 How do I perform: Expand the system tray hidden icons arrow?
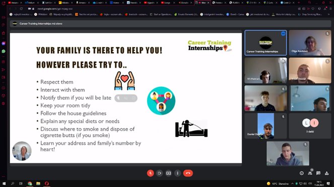pyautogui.click(x=293, y=183)
